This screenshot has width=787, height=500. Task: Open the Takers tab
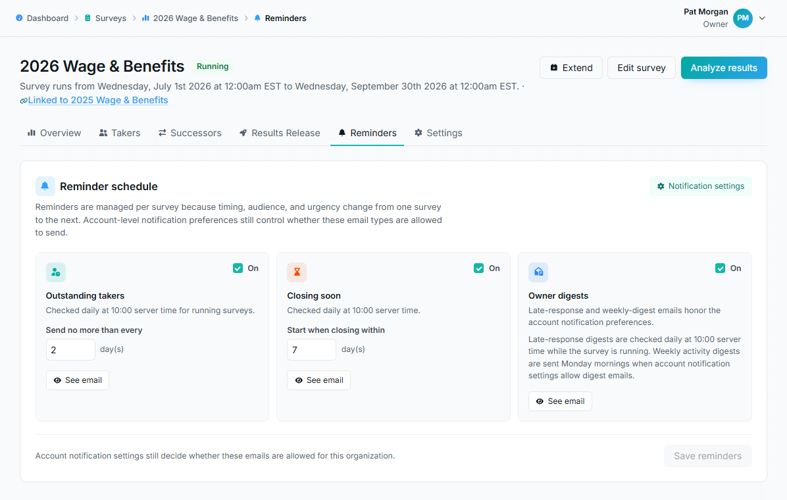120,133
